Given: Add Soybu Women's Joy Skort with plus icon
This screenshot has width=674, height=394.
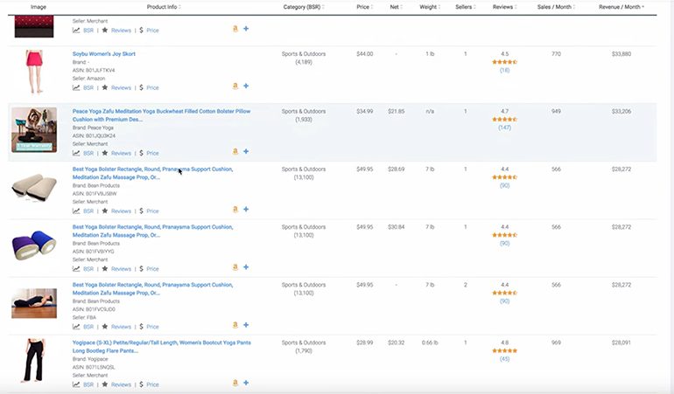Looking at the screenshot, I should tap(246, 86).
